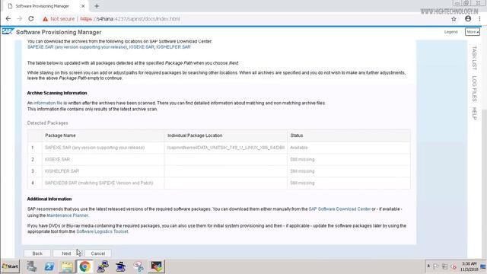Open the Windows Start menu
This screenshot has width=487, height=274.
[10, 266]
